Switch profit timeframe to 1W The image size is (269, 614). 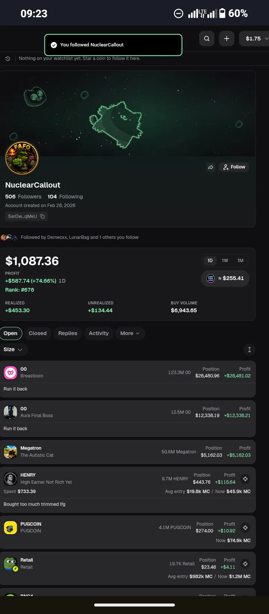pyautogui.click(x=225, y=261)
